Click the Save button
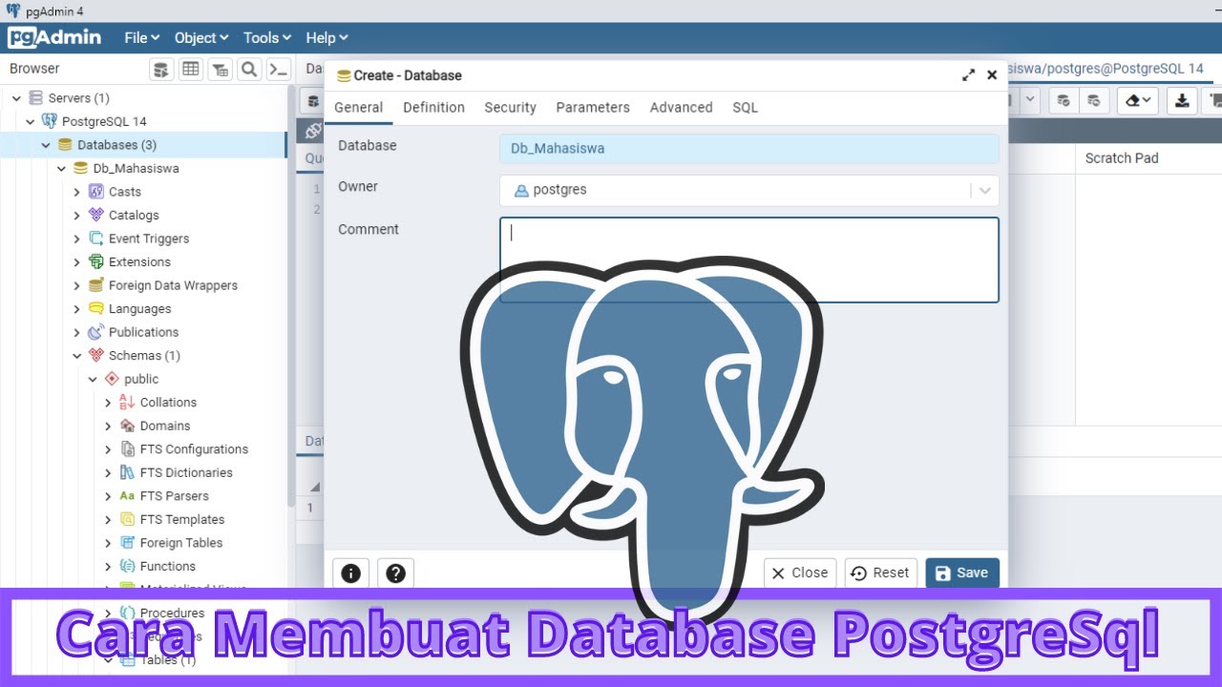This screenshot has width=1222, height=687. click(962, 572)
